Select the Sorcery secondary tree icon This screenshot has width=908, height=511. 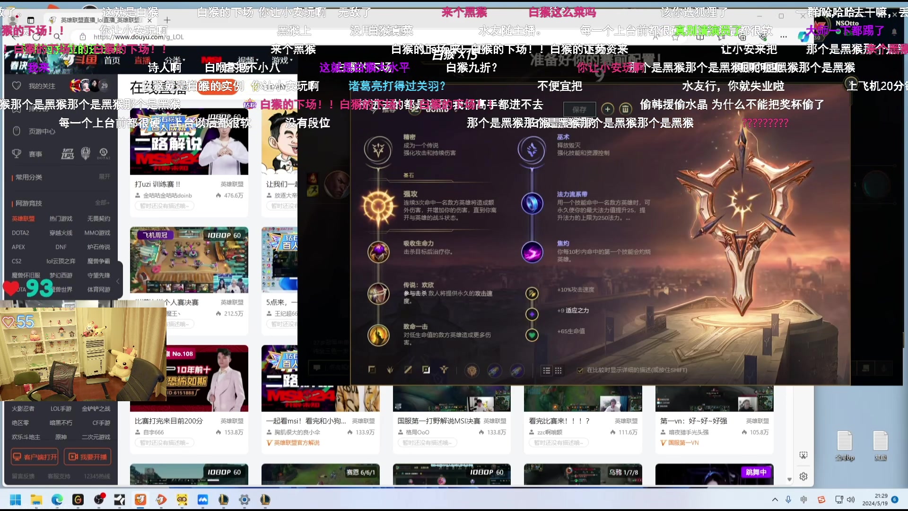pyautogui.click(x=532, y=150)
